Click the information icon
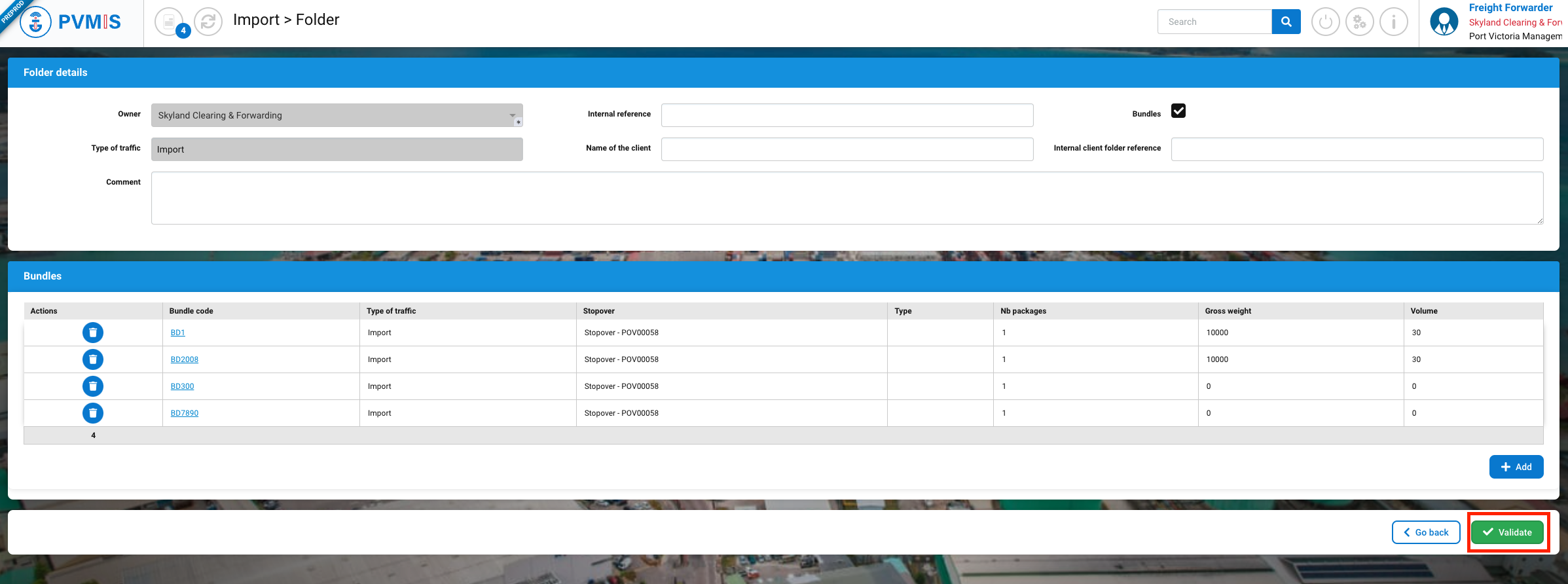 tap(1393, 22)
